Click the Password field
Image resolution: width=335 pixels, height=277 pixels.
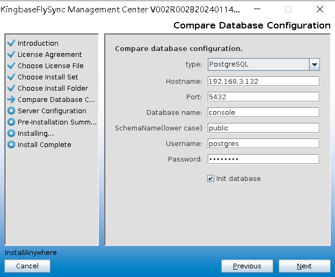coord(263,159)
